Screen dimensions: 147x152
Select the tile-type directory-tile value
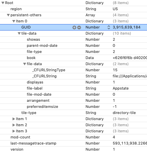124,113
